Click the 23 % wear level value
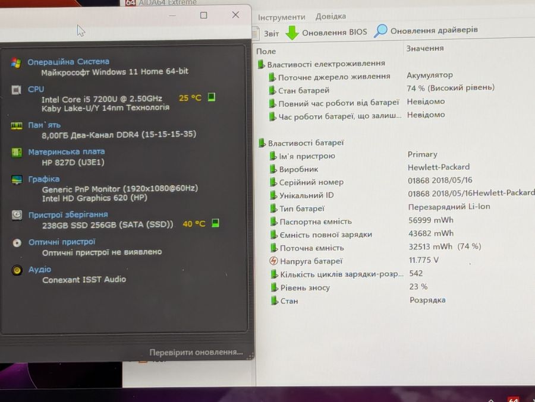 point(418,287)
